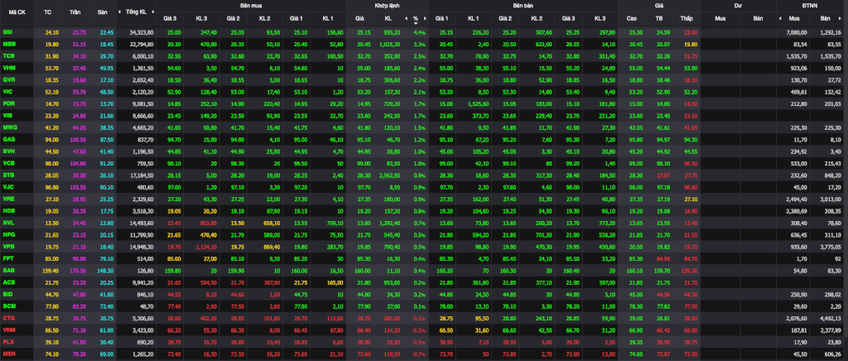
Task: Select BCM ticker row
Action: click(8, 306)
